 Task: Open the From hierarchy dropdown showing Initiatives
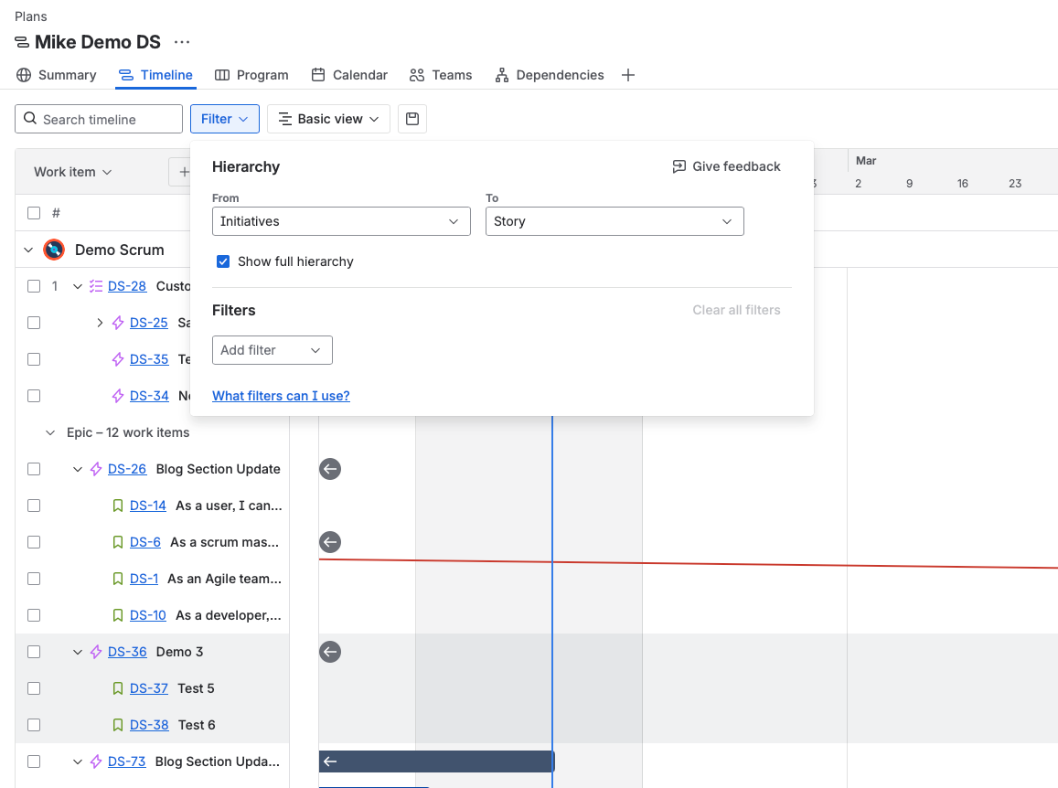tap(341, 221)
